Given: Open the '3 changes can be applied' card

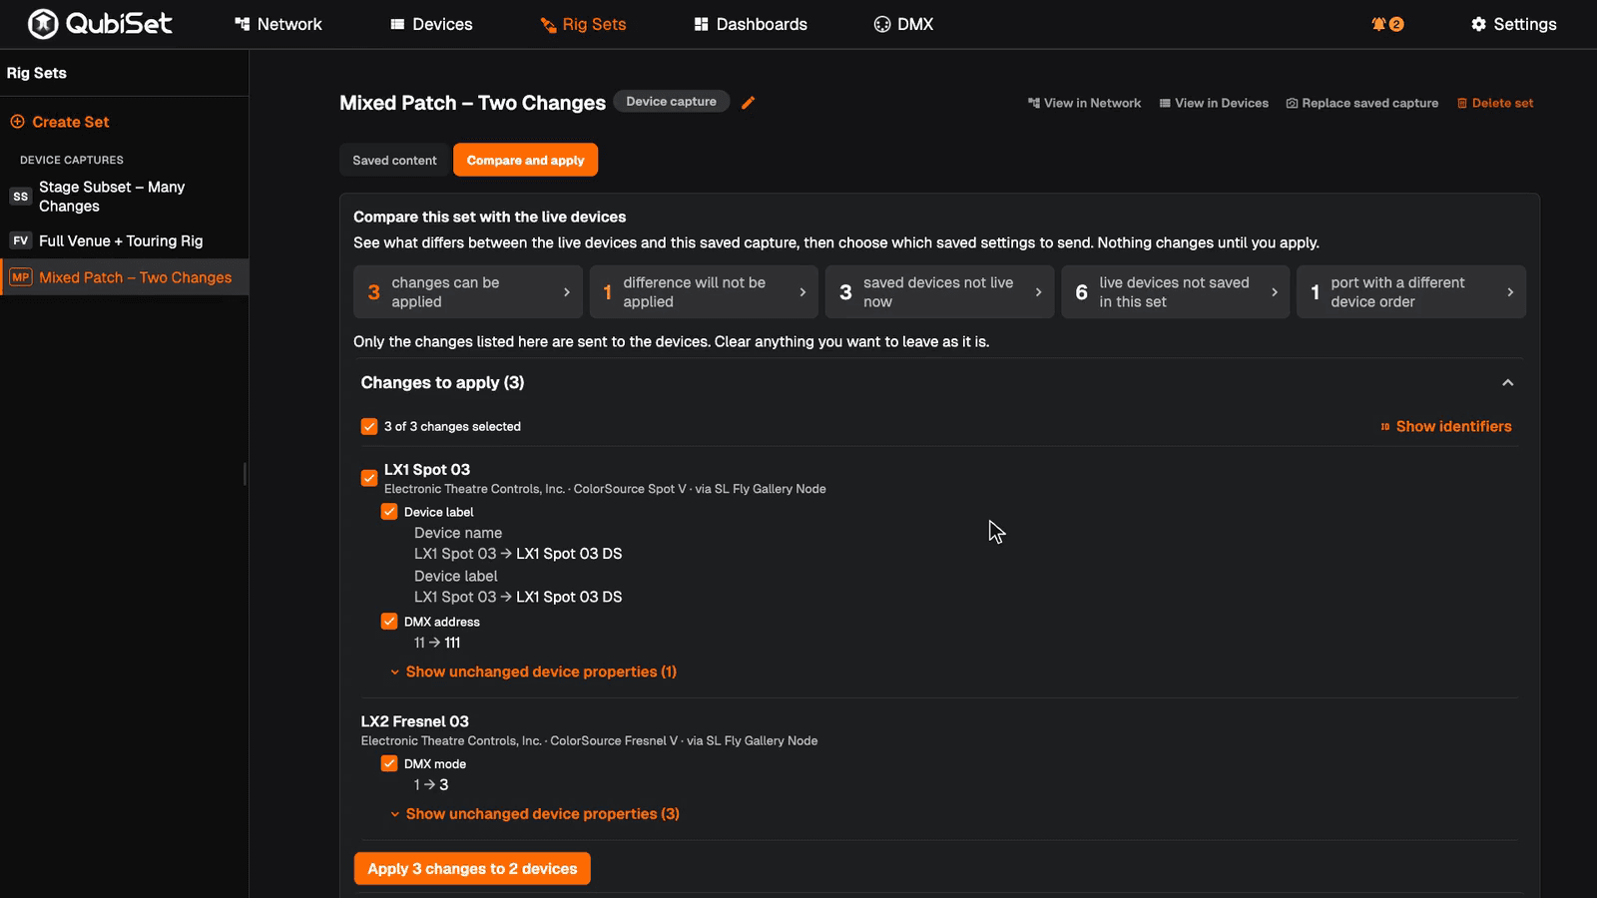Looking at the screenshot, I should [468, 292].
